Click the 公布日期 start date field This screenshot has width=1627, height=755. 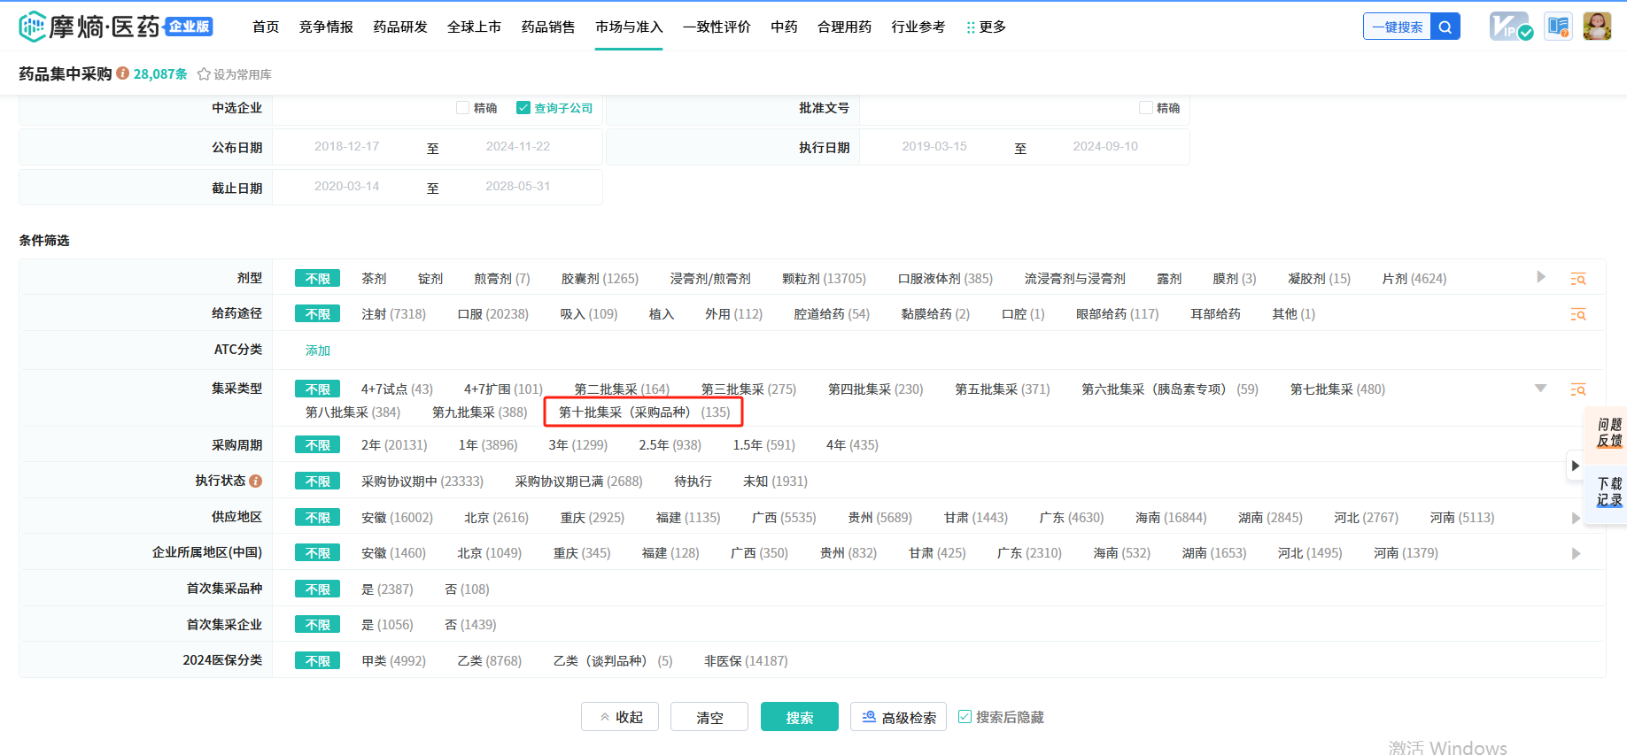click(x=347, y=147)
